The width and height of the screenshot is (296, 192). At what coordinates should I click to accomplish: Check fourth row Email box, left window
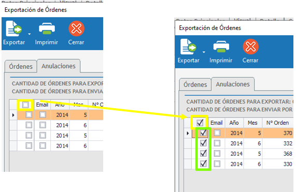(43, 145)
